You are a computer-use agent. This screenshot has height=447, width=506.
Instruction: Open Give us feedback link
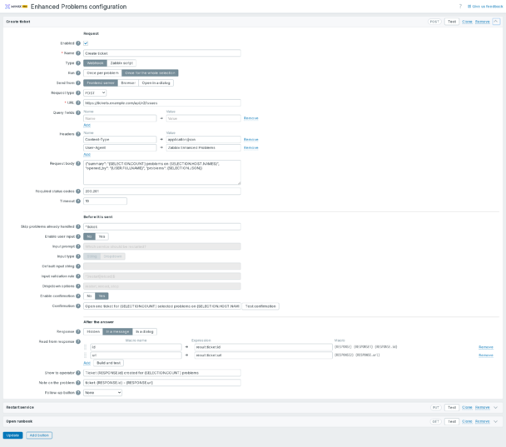[x=485, y=7]
